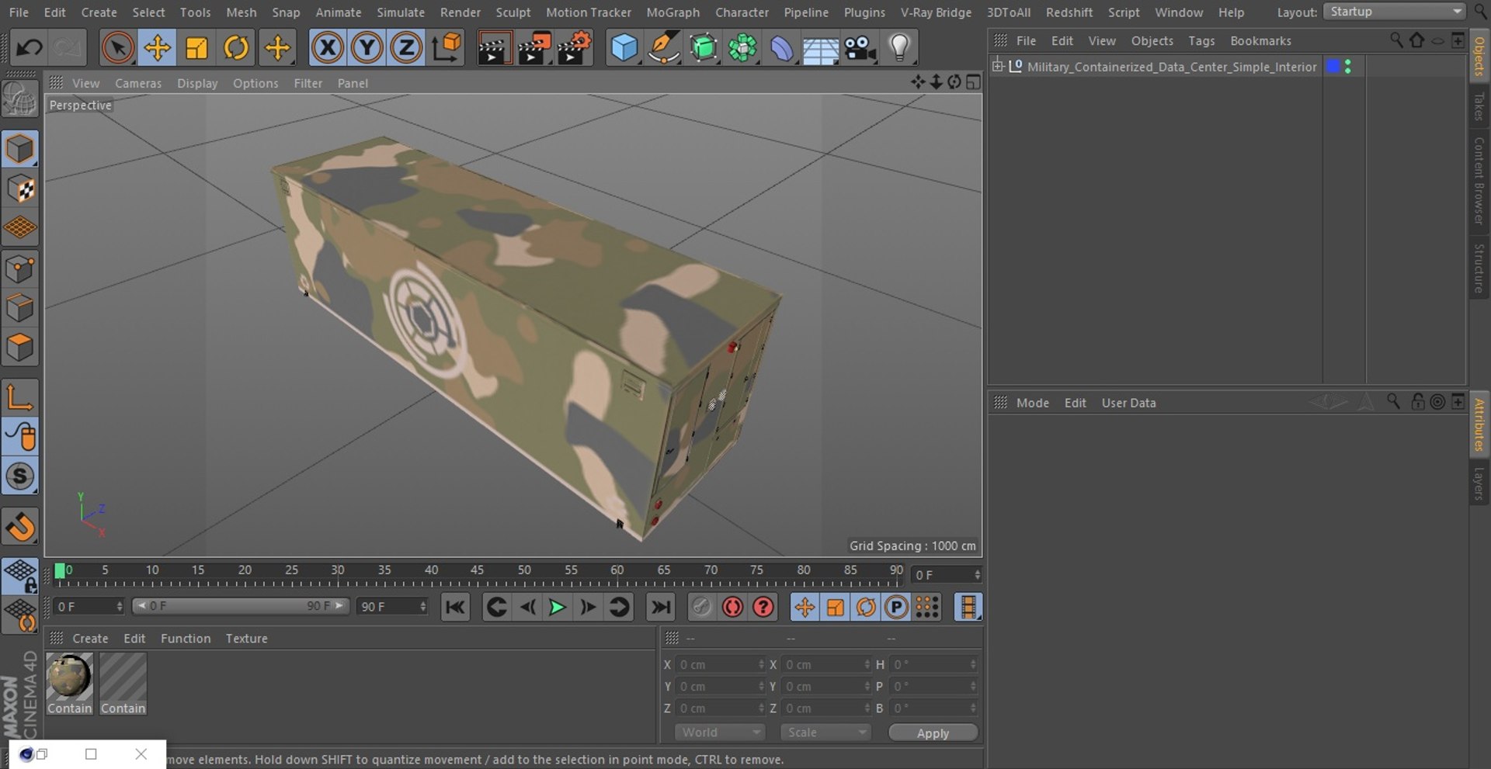
Task: Play the animation forward
Action: [x=557, y=607]
